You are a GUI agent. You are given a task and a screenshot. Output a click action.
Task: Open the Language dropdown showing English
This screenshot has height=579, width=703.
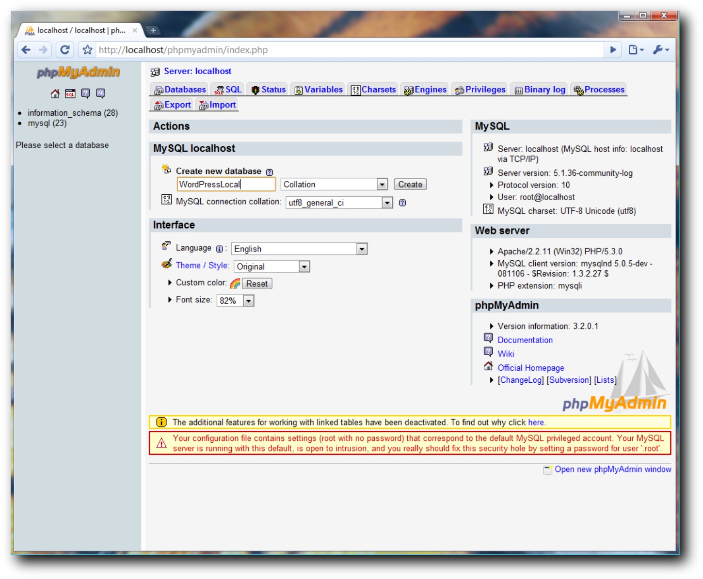point(299,249)
